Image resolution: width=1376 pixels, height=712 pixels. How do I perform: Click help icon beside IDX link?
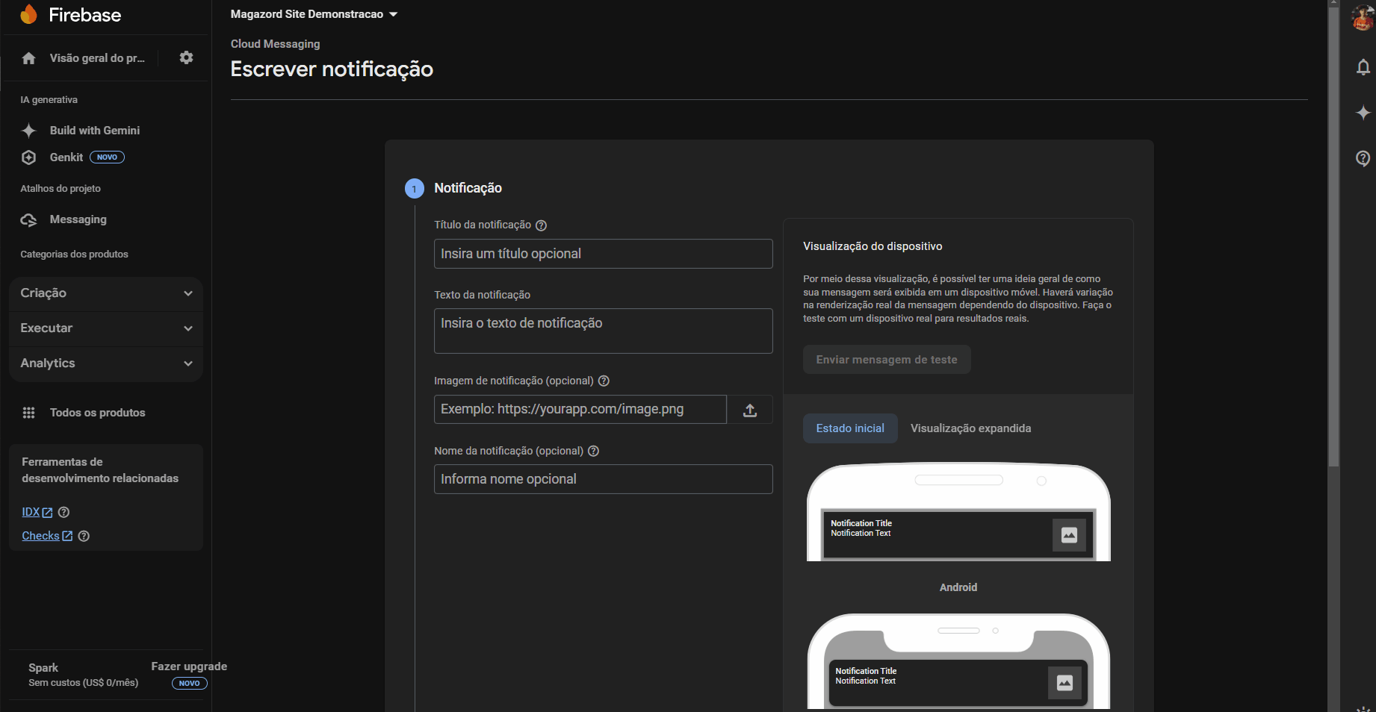click(x=64, y=512)
